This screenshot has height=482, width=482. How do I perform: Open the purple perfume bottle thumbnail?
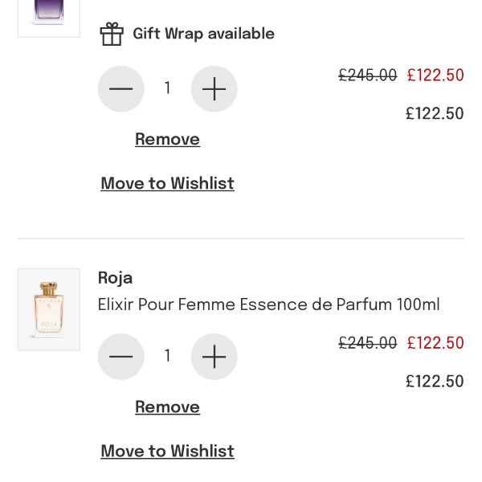49,16
